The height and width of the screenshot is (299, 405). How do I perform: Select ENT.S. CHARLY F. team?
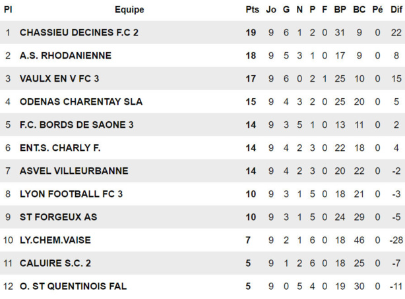pyautogui.click(x=60, y=148)
